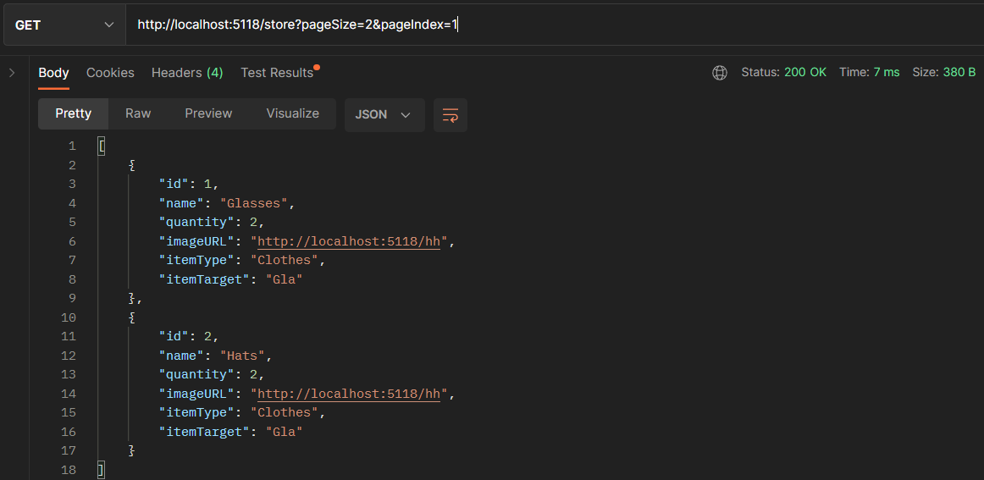Open the imageURL link on line 6
The height and width of the screenshot is (480, 984).
pos(349,241)
